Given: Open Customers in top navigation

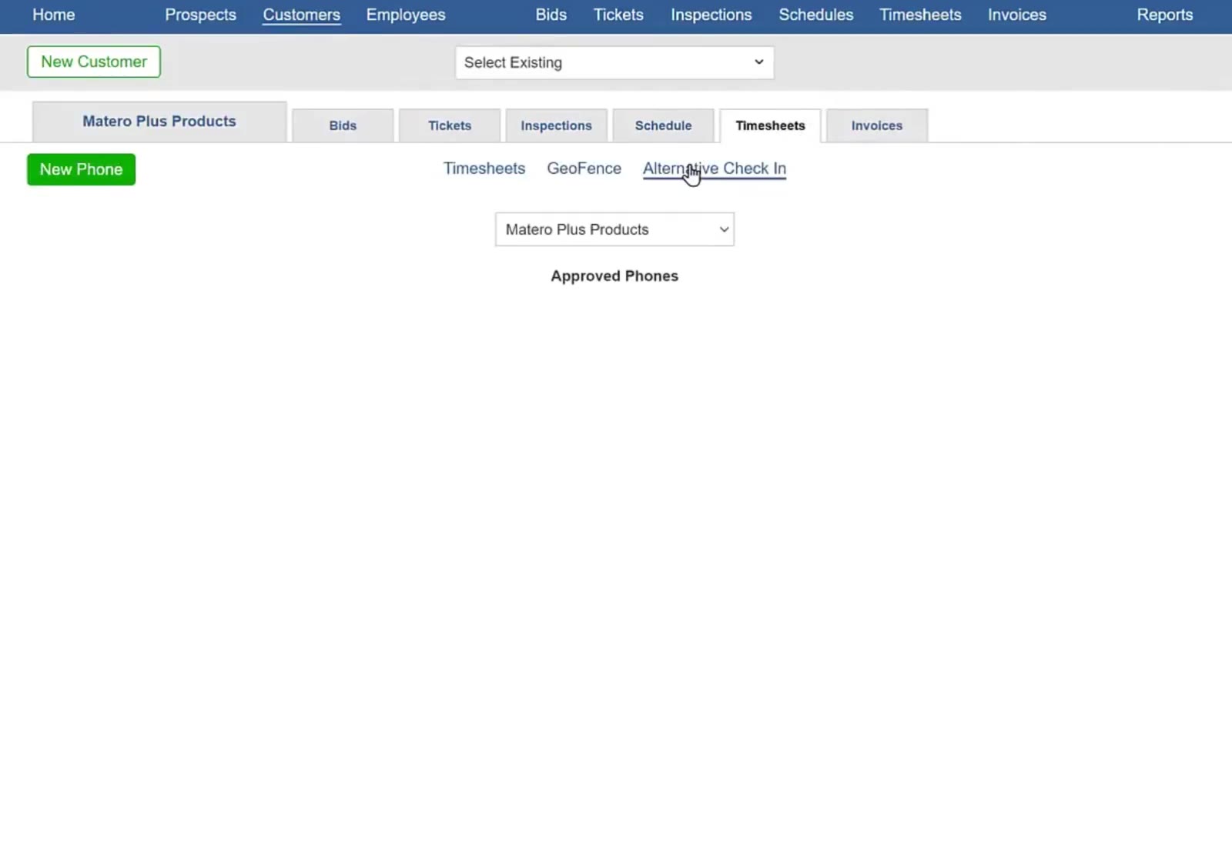Looking at the screenshot, I should point(301,15).
